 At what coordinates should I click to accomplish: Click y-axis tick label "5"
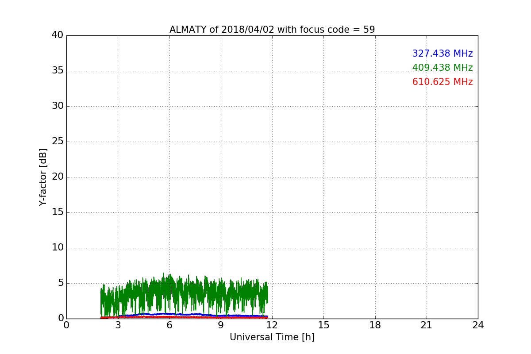pos(61,283)
